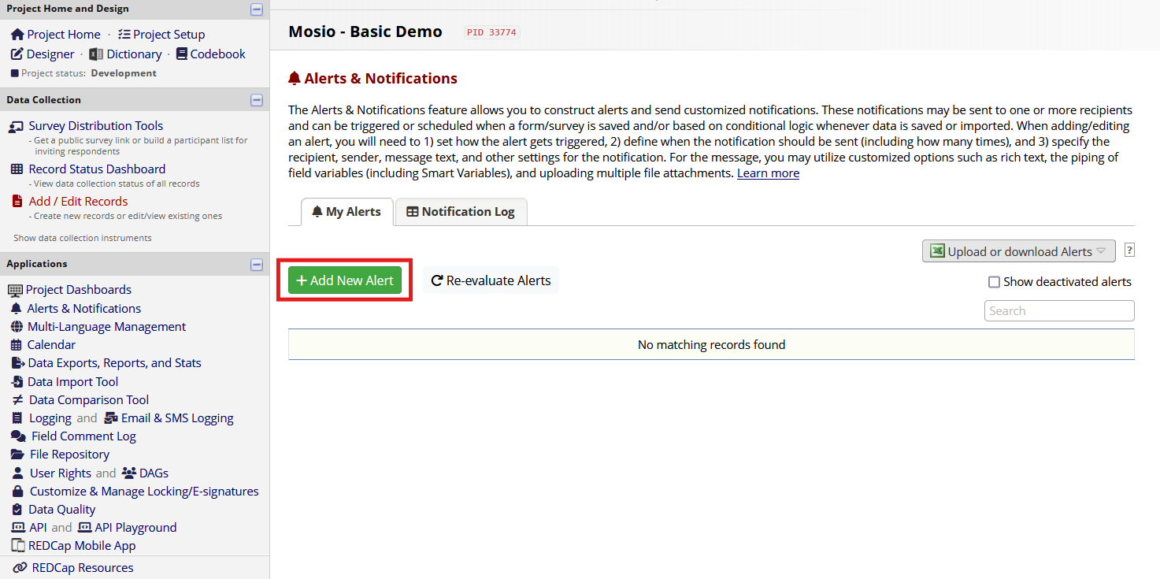Click the DAGs people group icon
This screenshot has width=1160, height=579.
[x=129, y=473]
